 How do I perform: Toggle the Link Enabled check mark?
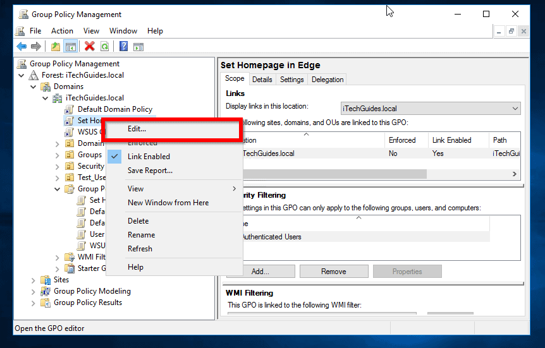114,157
